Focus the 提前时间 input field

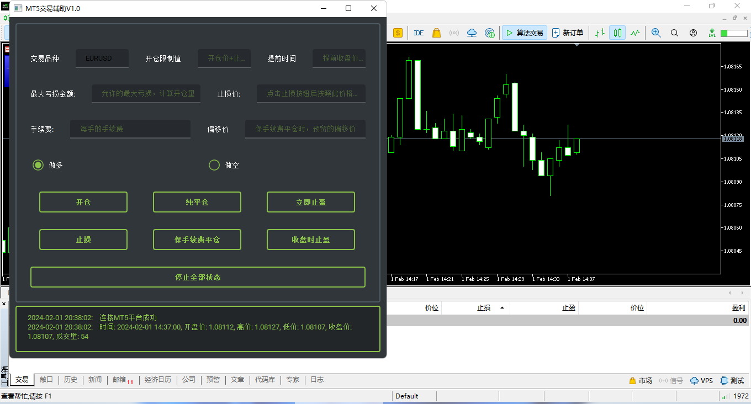(x=339, y=58)
